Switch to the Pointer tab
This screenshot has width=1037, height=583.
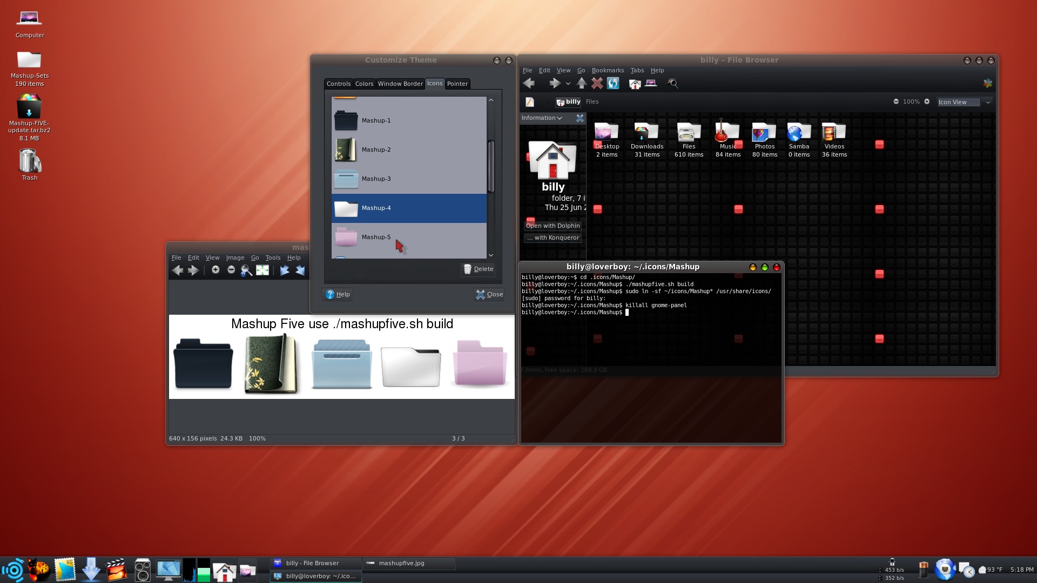457,84
